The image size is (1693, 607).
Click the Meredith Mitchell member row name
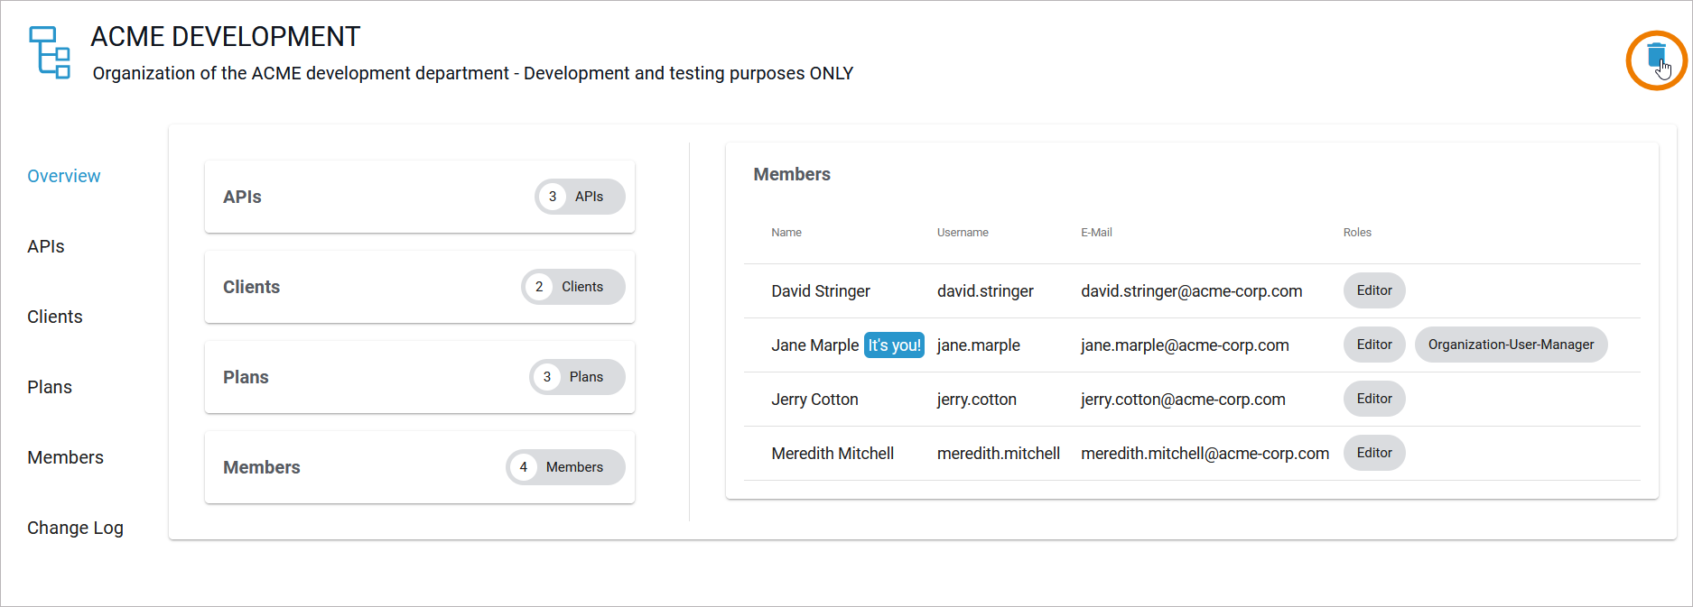tap(833, 454)
